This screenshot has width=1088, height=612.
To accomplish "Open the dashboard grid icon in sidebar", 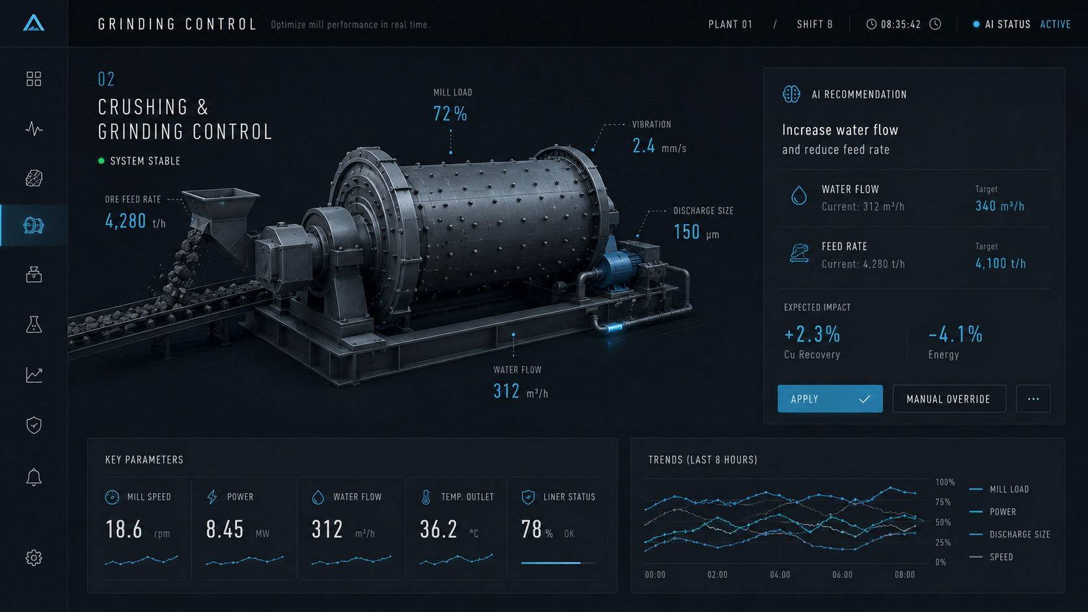I will click(34, 79).
